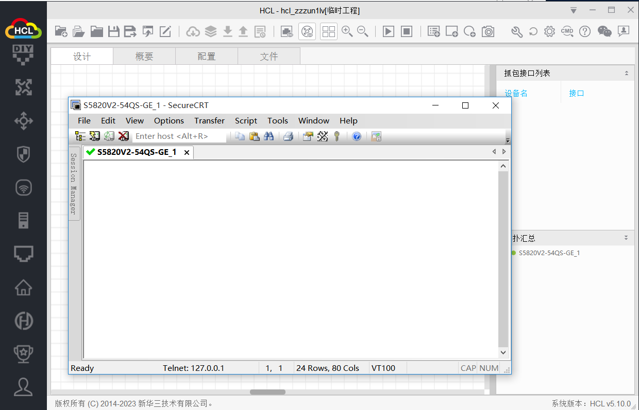Close the S5820V2-54QS-GE_1 session tab

[x=187, y=152]
